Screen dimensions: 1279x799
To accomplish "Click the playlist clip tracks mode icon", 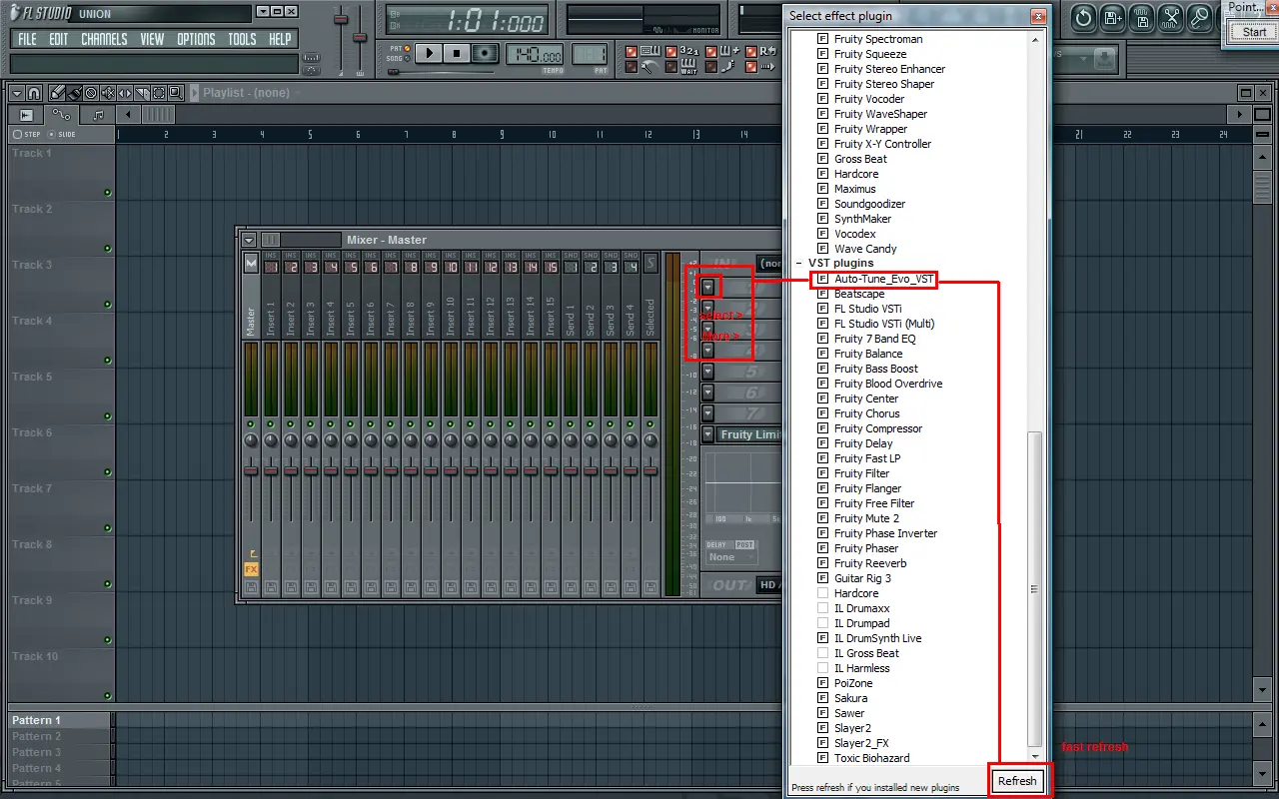I will click(x=26, y=115).
